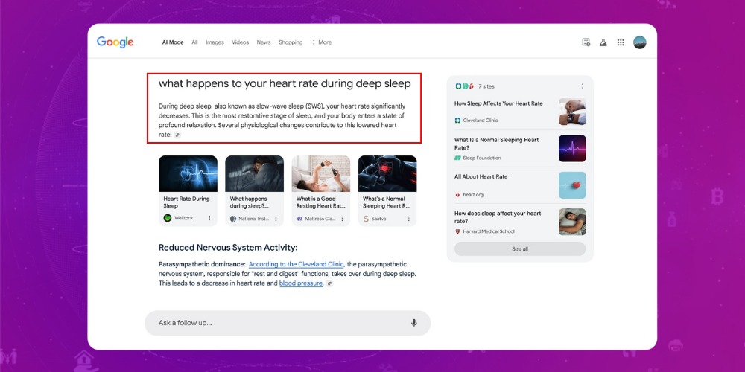Viewport: 745px width, 372px height.
Task: Open "What is a Good Resting Heart" card image
Action: tap(321, 173)
